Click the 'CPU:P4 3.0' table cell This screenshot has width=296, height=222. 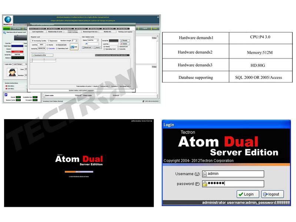pyautogui.click(x=261, y=38)
